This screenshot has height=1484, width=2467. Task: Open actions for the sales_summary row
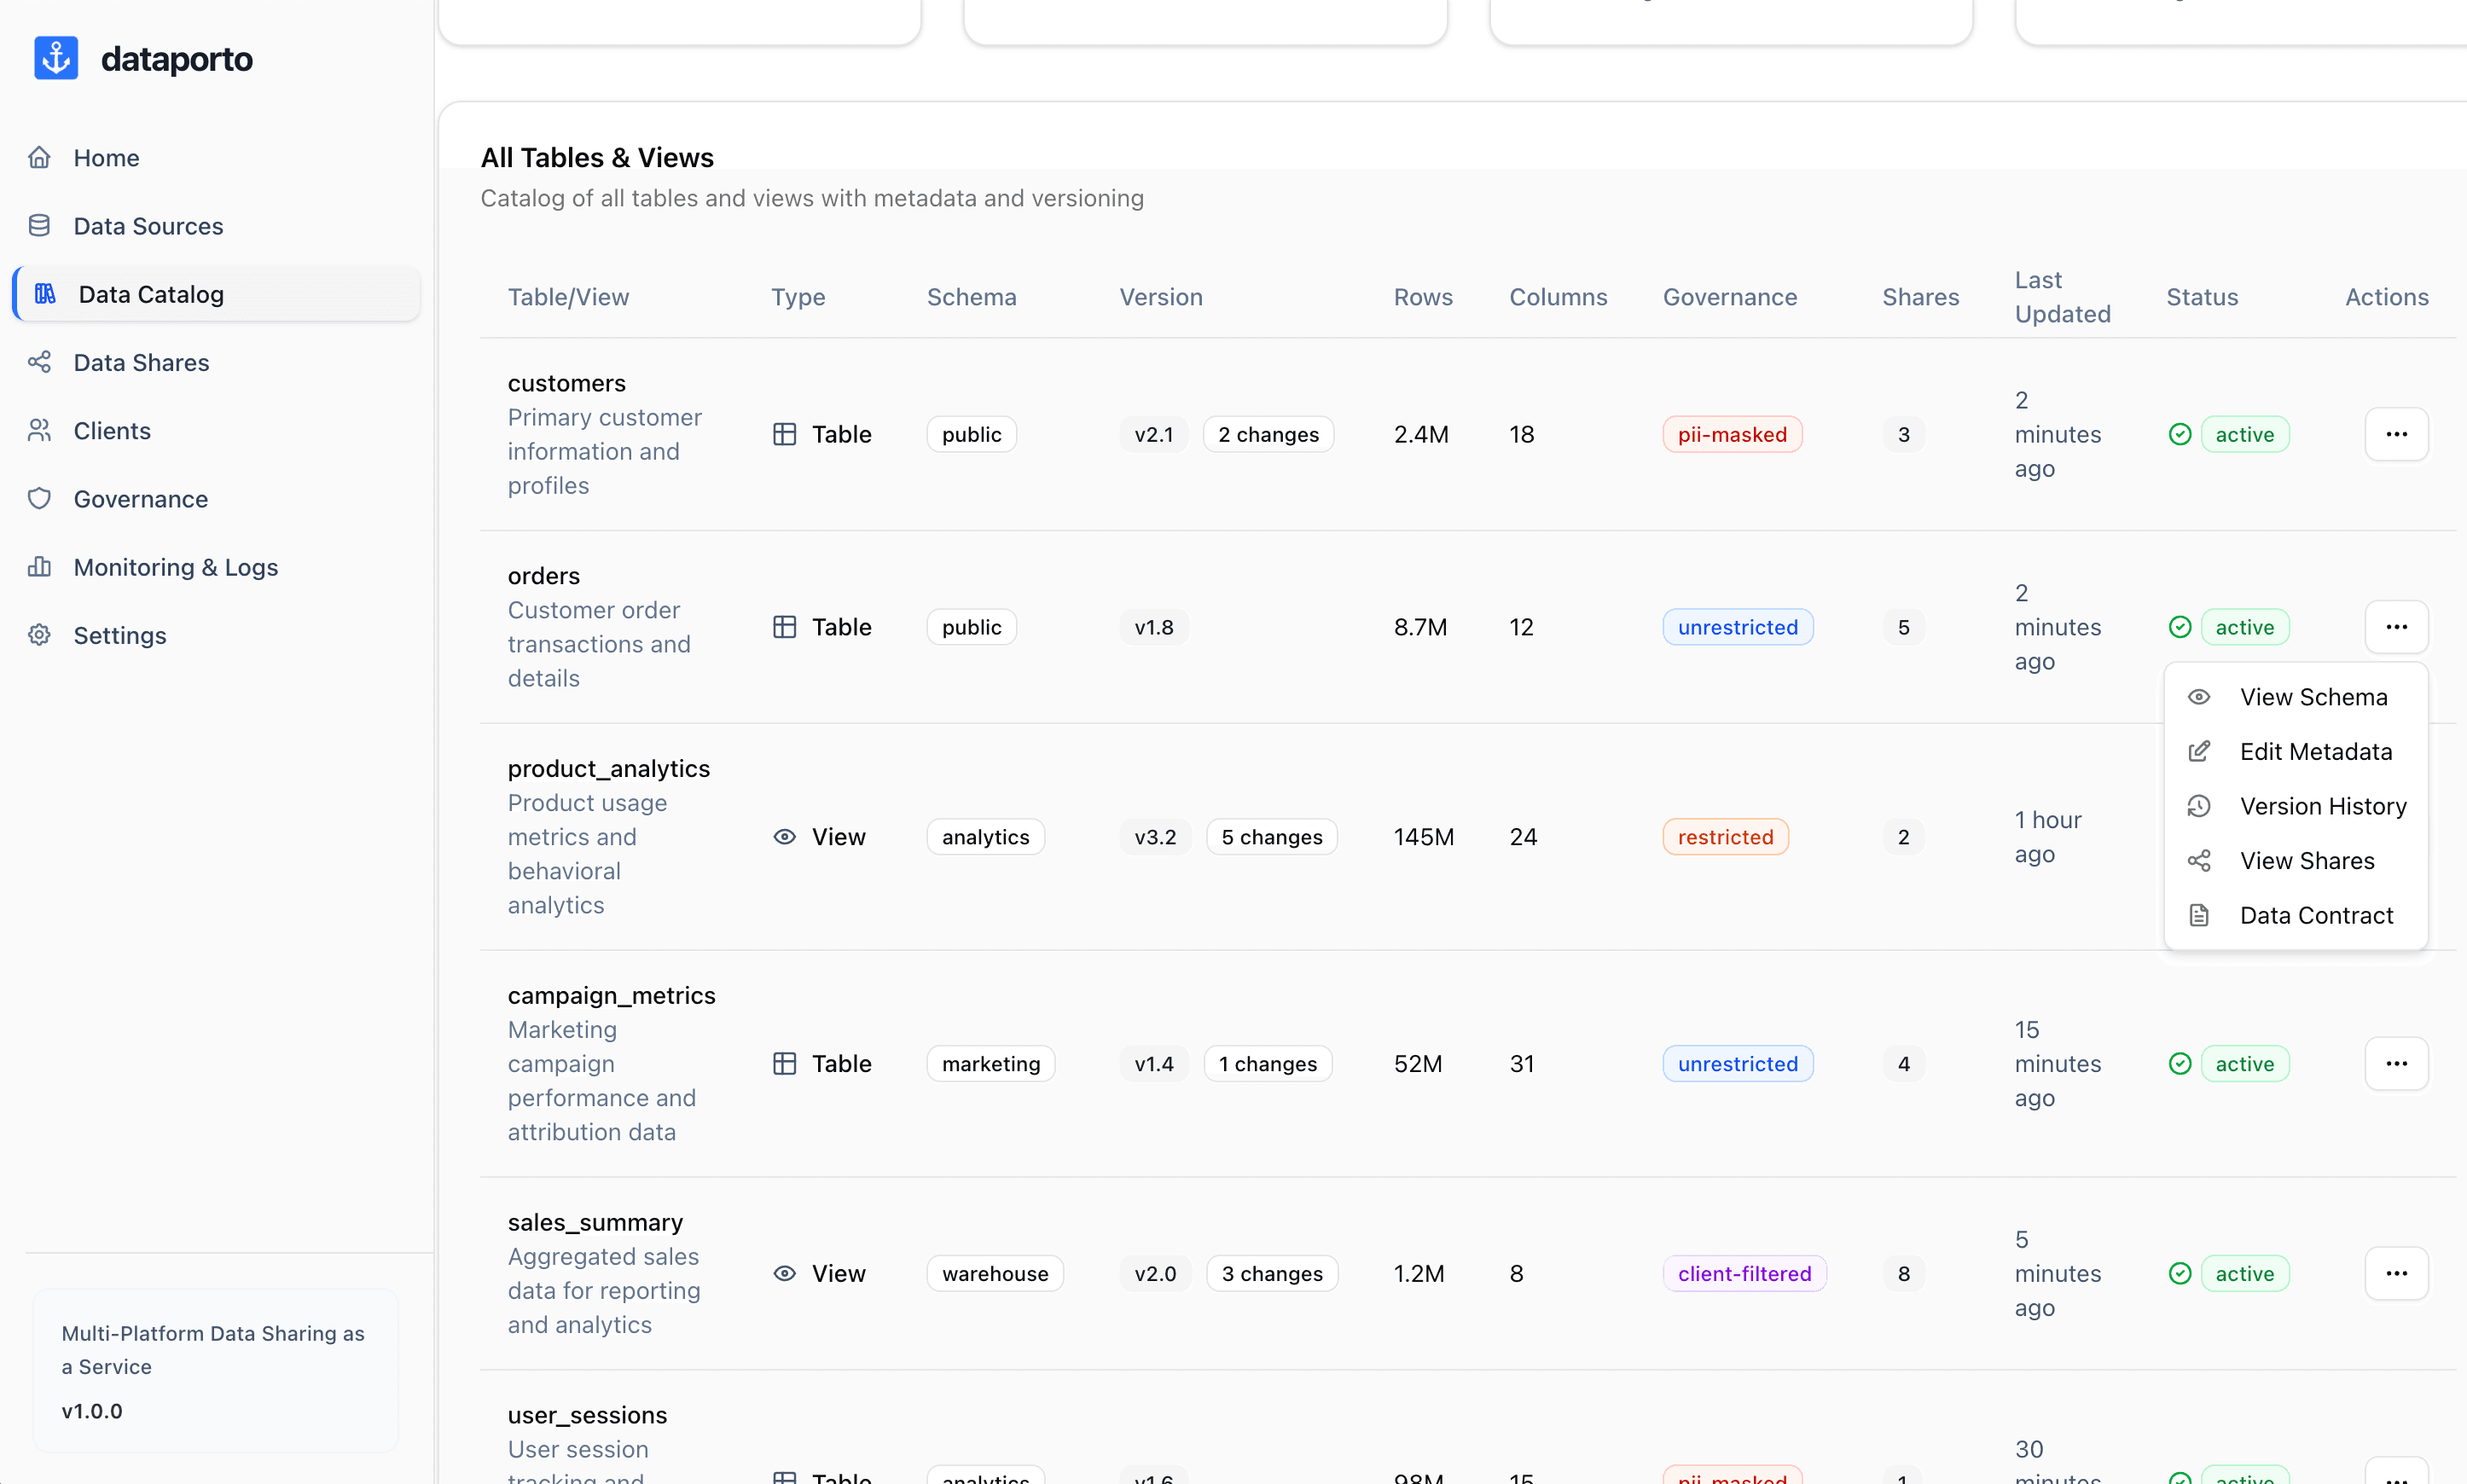point(2397,1273)
